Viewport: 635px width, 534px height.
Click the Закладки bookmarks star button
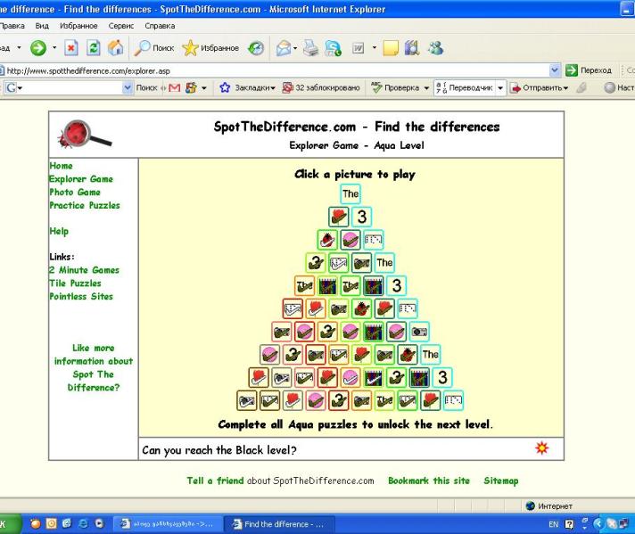click(x=247, y=87)
